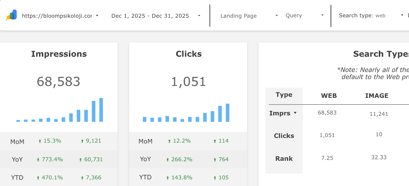Click the up arrow next to 9,121
This screenshot has width=409, height=186.
point(82,141)
